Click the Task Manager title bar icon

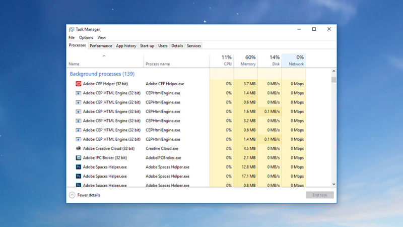click(x=72, y=29)
